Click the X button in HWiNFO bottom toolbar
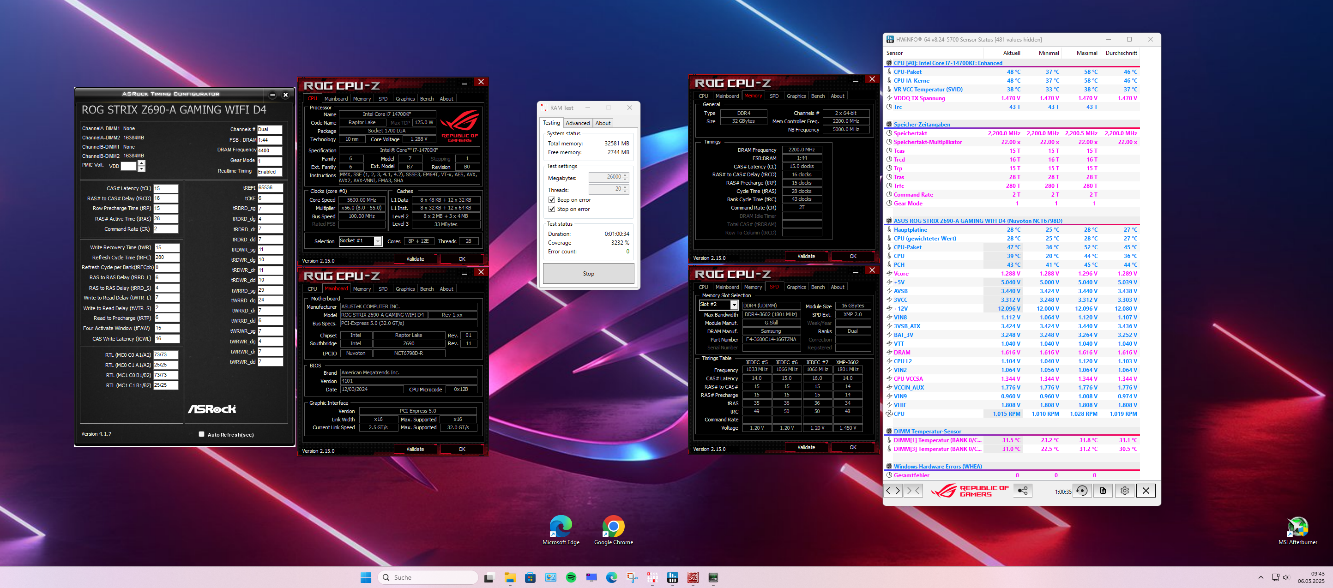The image size is (1333, 588). 1146,491
